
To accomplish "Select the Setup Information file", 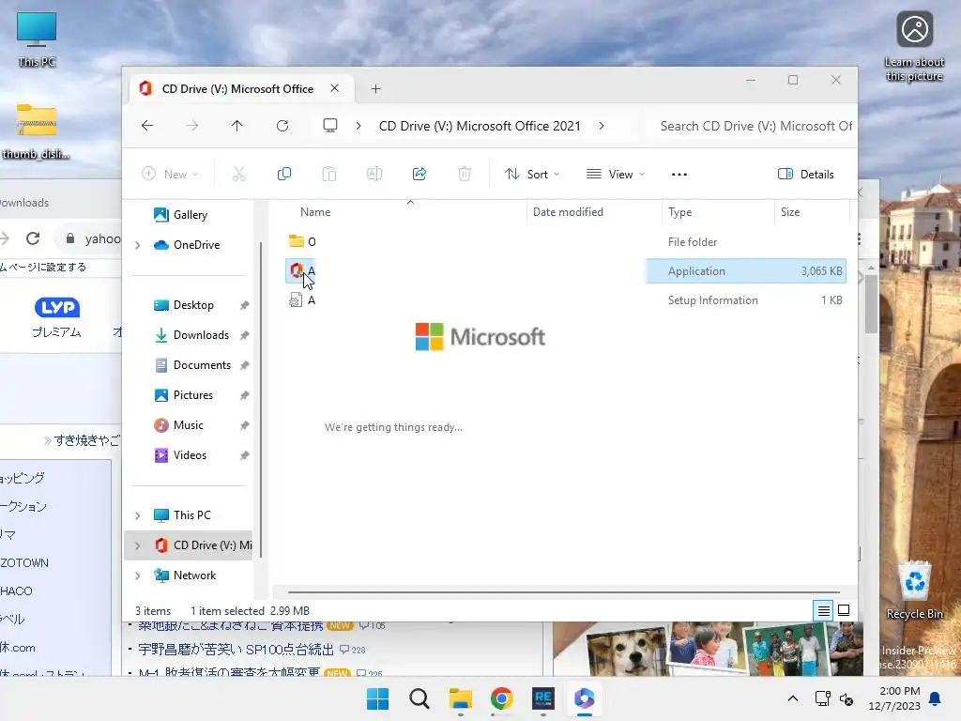I will [x=301, y=300].
